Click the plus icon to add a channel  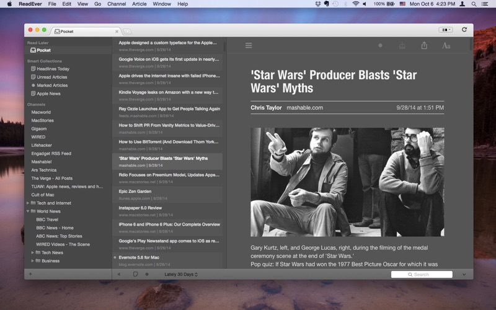(x=30, y=274)
